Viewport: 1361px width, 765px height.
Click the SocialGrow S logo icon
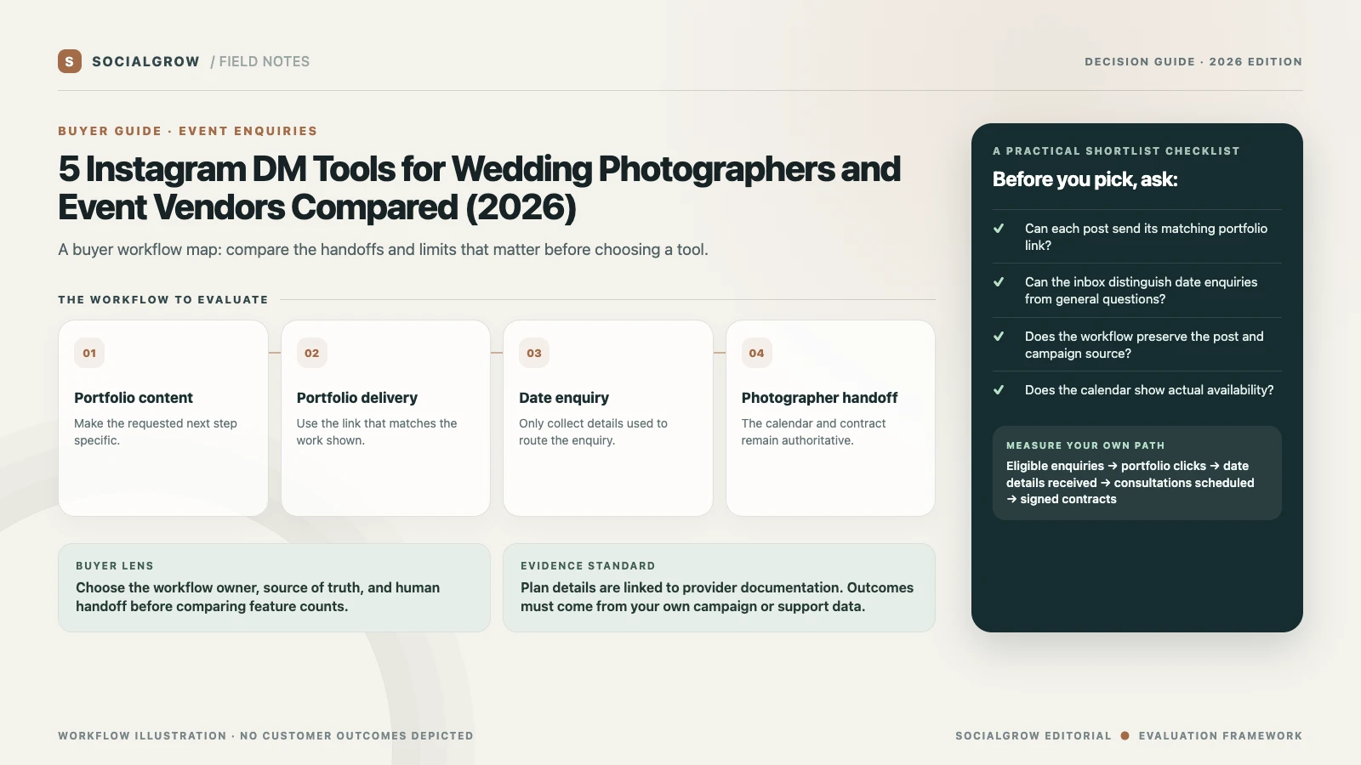click(x=70, y=61)
